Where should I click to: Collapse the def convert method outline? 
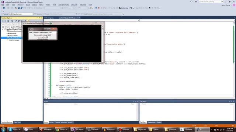coord(52,85)
